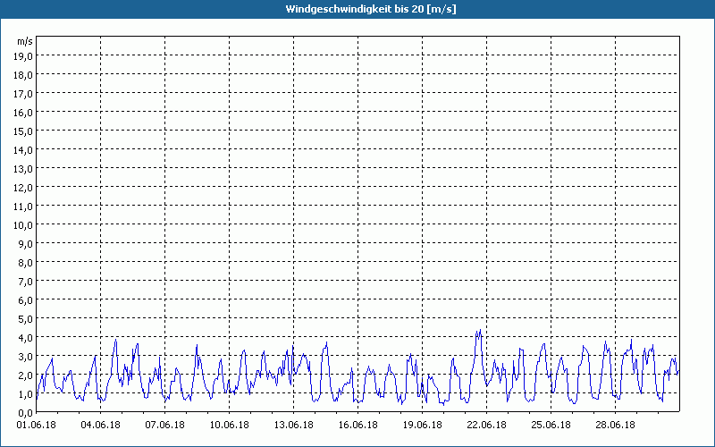Click the 9,0 y-axis label
This screenshot has width=715, height=447.
point(27,243)
